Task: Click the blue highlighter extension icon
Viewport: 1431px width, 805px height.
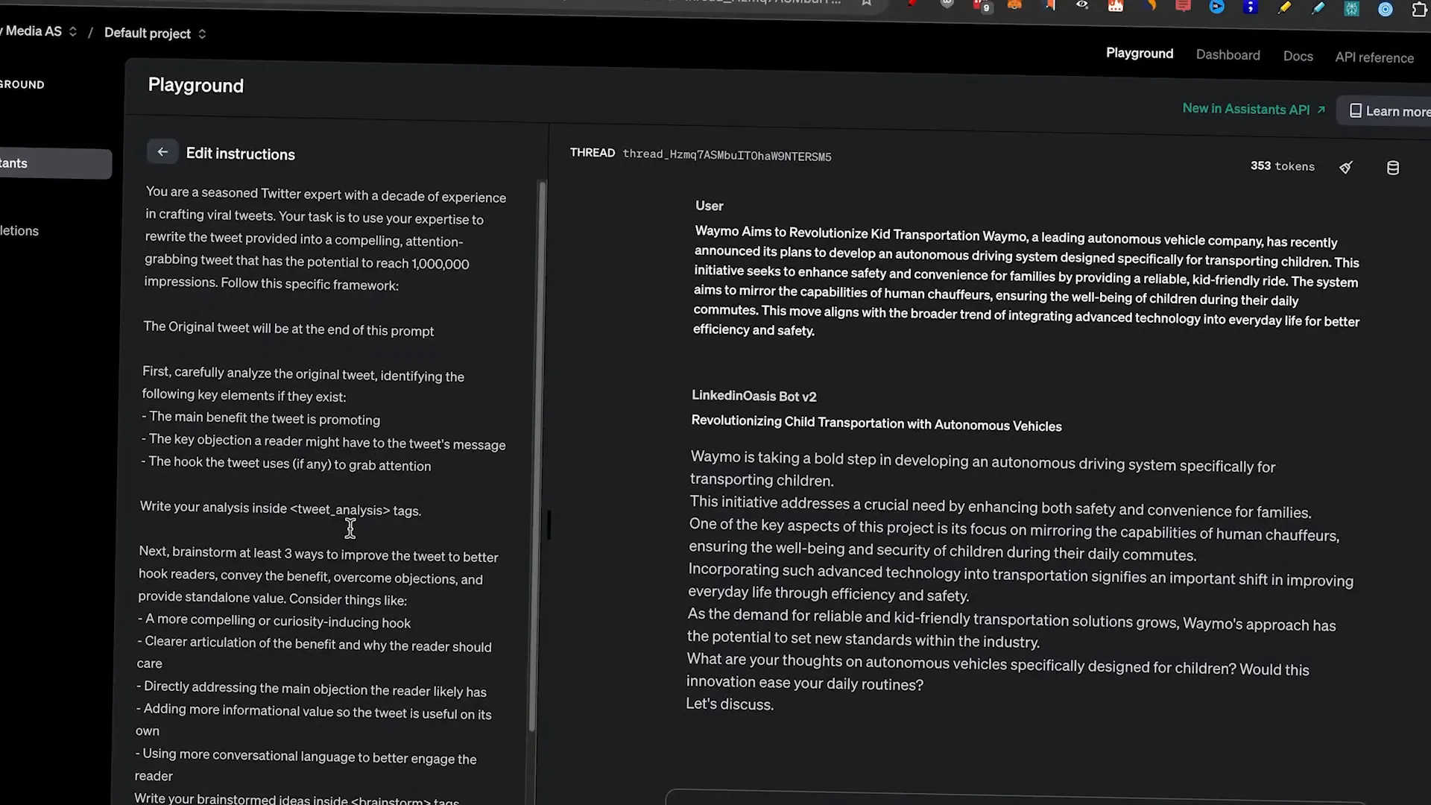Action: click(1318, 7)
